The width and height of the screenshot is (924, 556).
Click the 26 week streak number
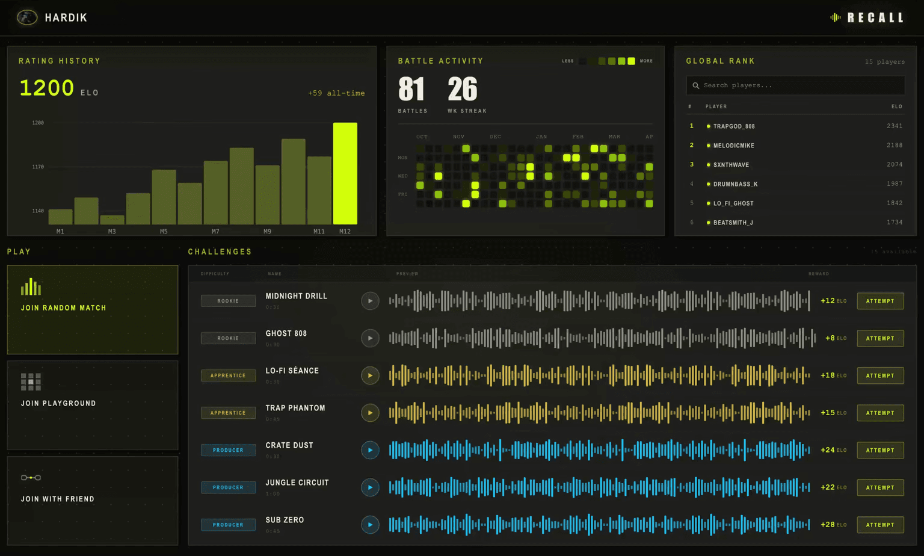463,90
